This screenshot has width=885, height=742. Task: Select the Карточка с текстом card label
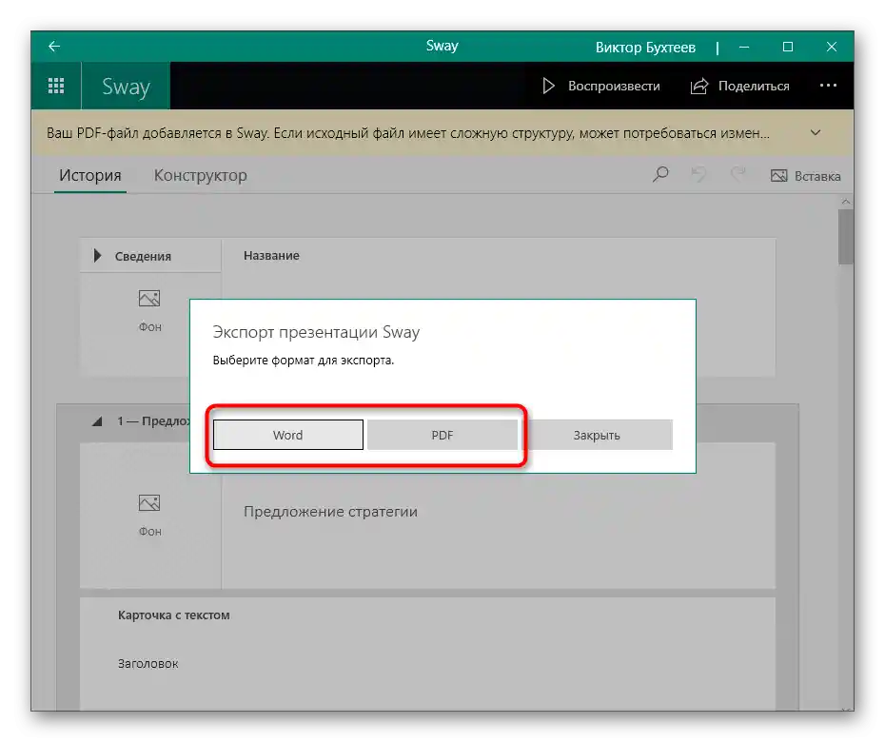pos(174,615)
